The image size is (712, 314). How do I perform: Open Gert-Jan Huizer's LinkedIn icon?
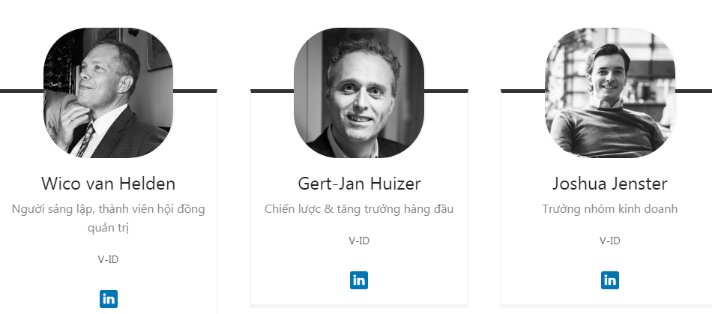coord(359,280)
